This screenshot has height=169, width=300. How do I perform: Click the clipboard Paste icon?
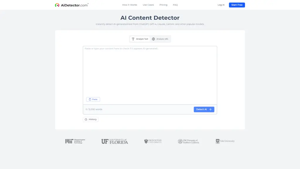pos(90,99)
